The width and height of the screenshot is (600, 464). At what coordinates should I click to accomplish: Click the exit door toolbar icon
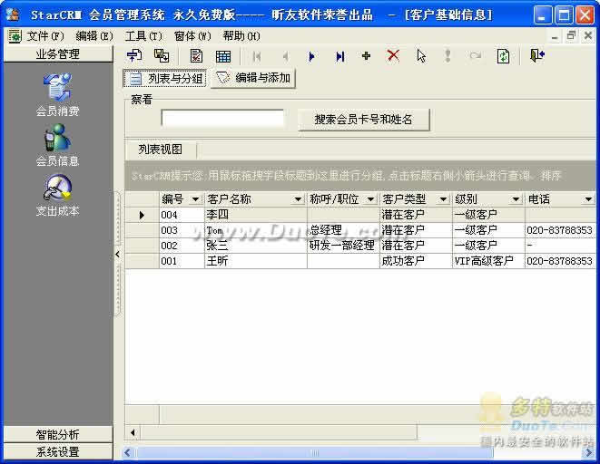click(537, 56)
